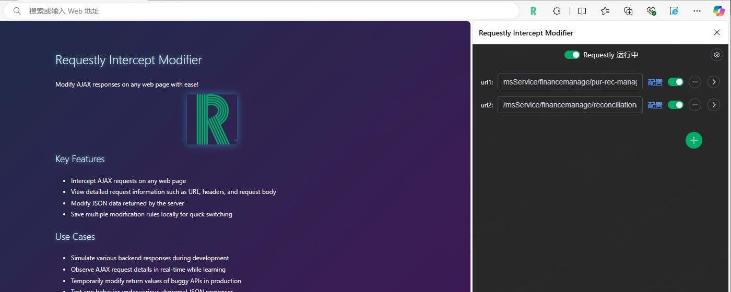Click 'Temporarily modify return values of buggy APIs'
Image resolution: width=731 pixels, height=292 pixels.
[156, 281]
